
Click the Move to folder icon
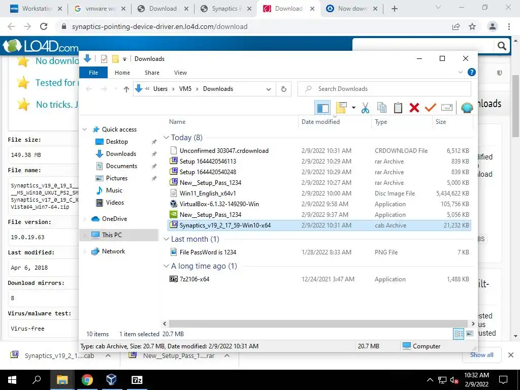pos(341,108)
